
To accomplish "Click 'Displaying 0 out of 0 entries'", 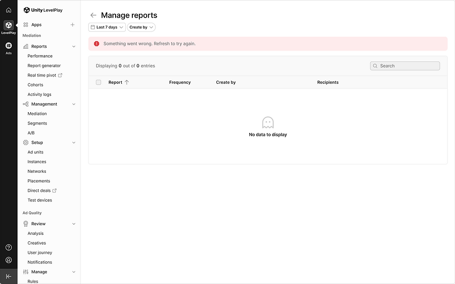I will pos(125,66).
